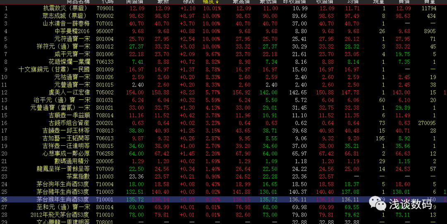Viewport: 447px width, 224px height.
Task: Select buy price cell 73.11
Action: [403, 215]
